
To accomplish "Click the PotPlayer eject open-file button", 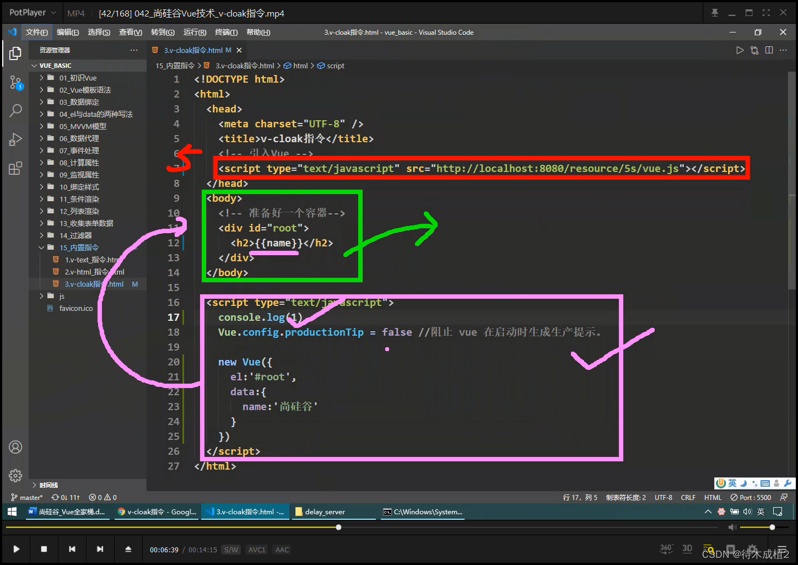I will tap(128, 549).
